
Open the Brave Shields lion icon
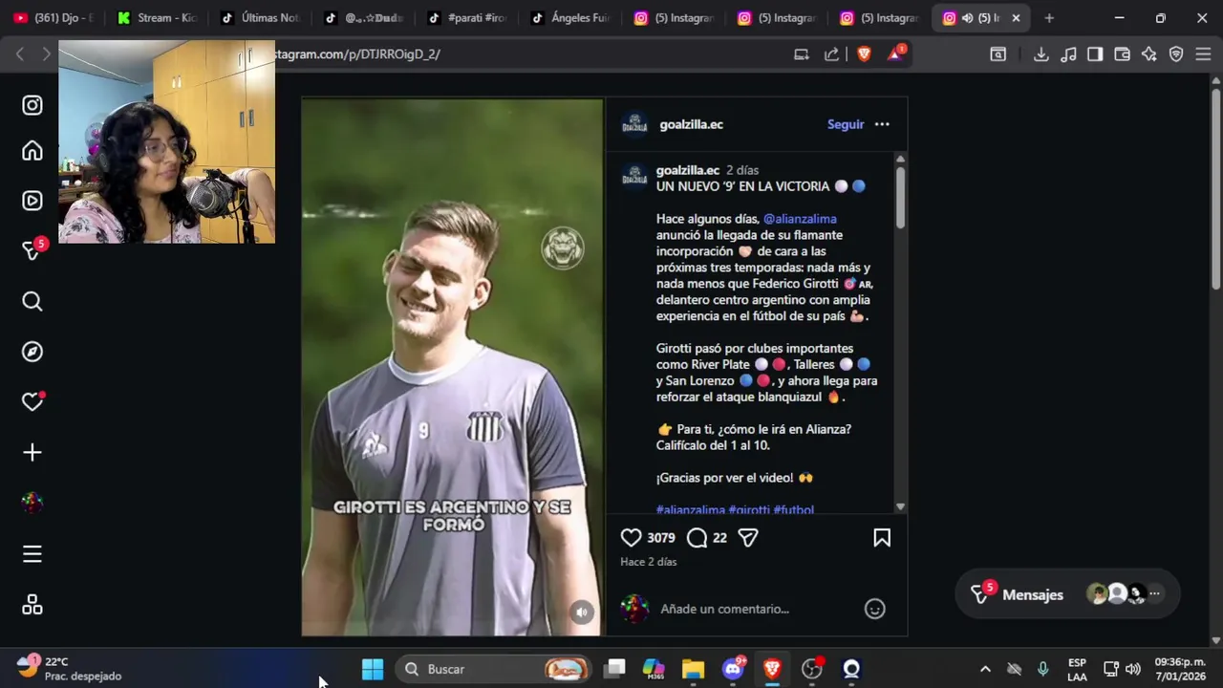tap(864, 54)
